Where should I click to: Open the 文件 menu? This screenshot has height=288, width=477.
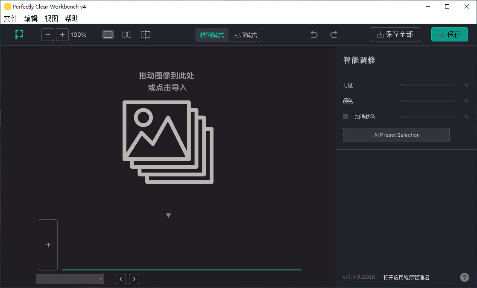tap(10, 18)
